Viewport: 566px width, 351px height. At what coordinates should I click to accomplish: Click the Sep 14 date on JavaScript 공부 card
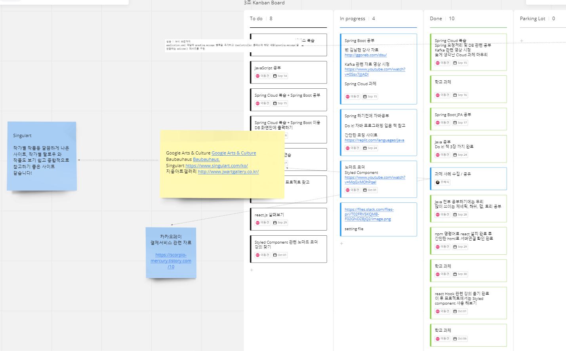click(x=280, y=76)
